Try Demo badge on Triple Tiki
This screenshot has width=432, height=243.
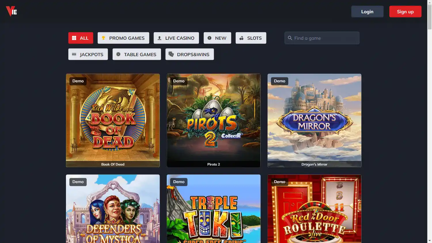pyautogui.click(x=179, y=182)
